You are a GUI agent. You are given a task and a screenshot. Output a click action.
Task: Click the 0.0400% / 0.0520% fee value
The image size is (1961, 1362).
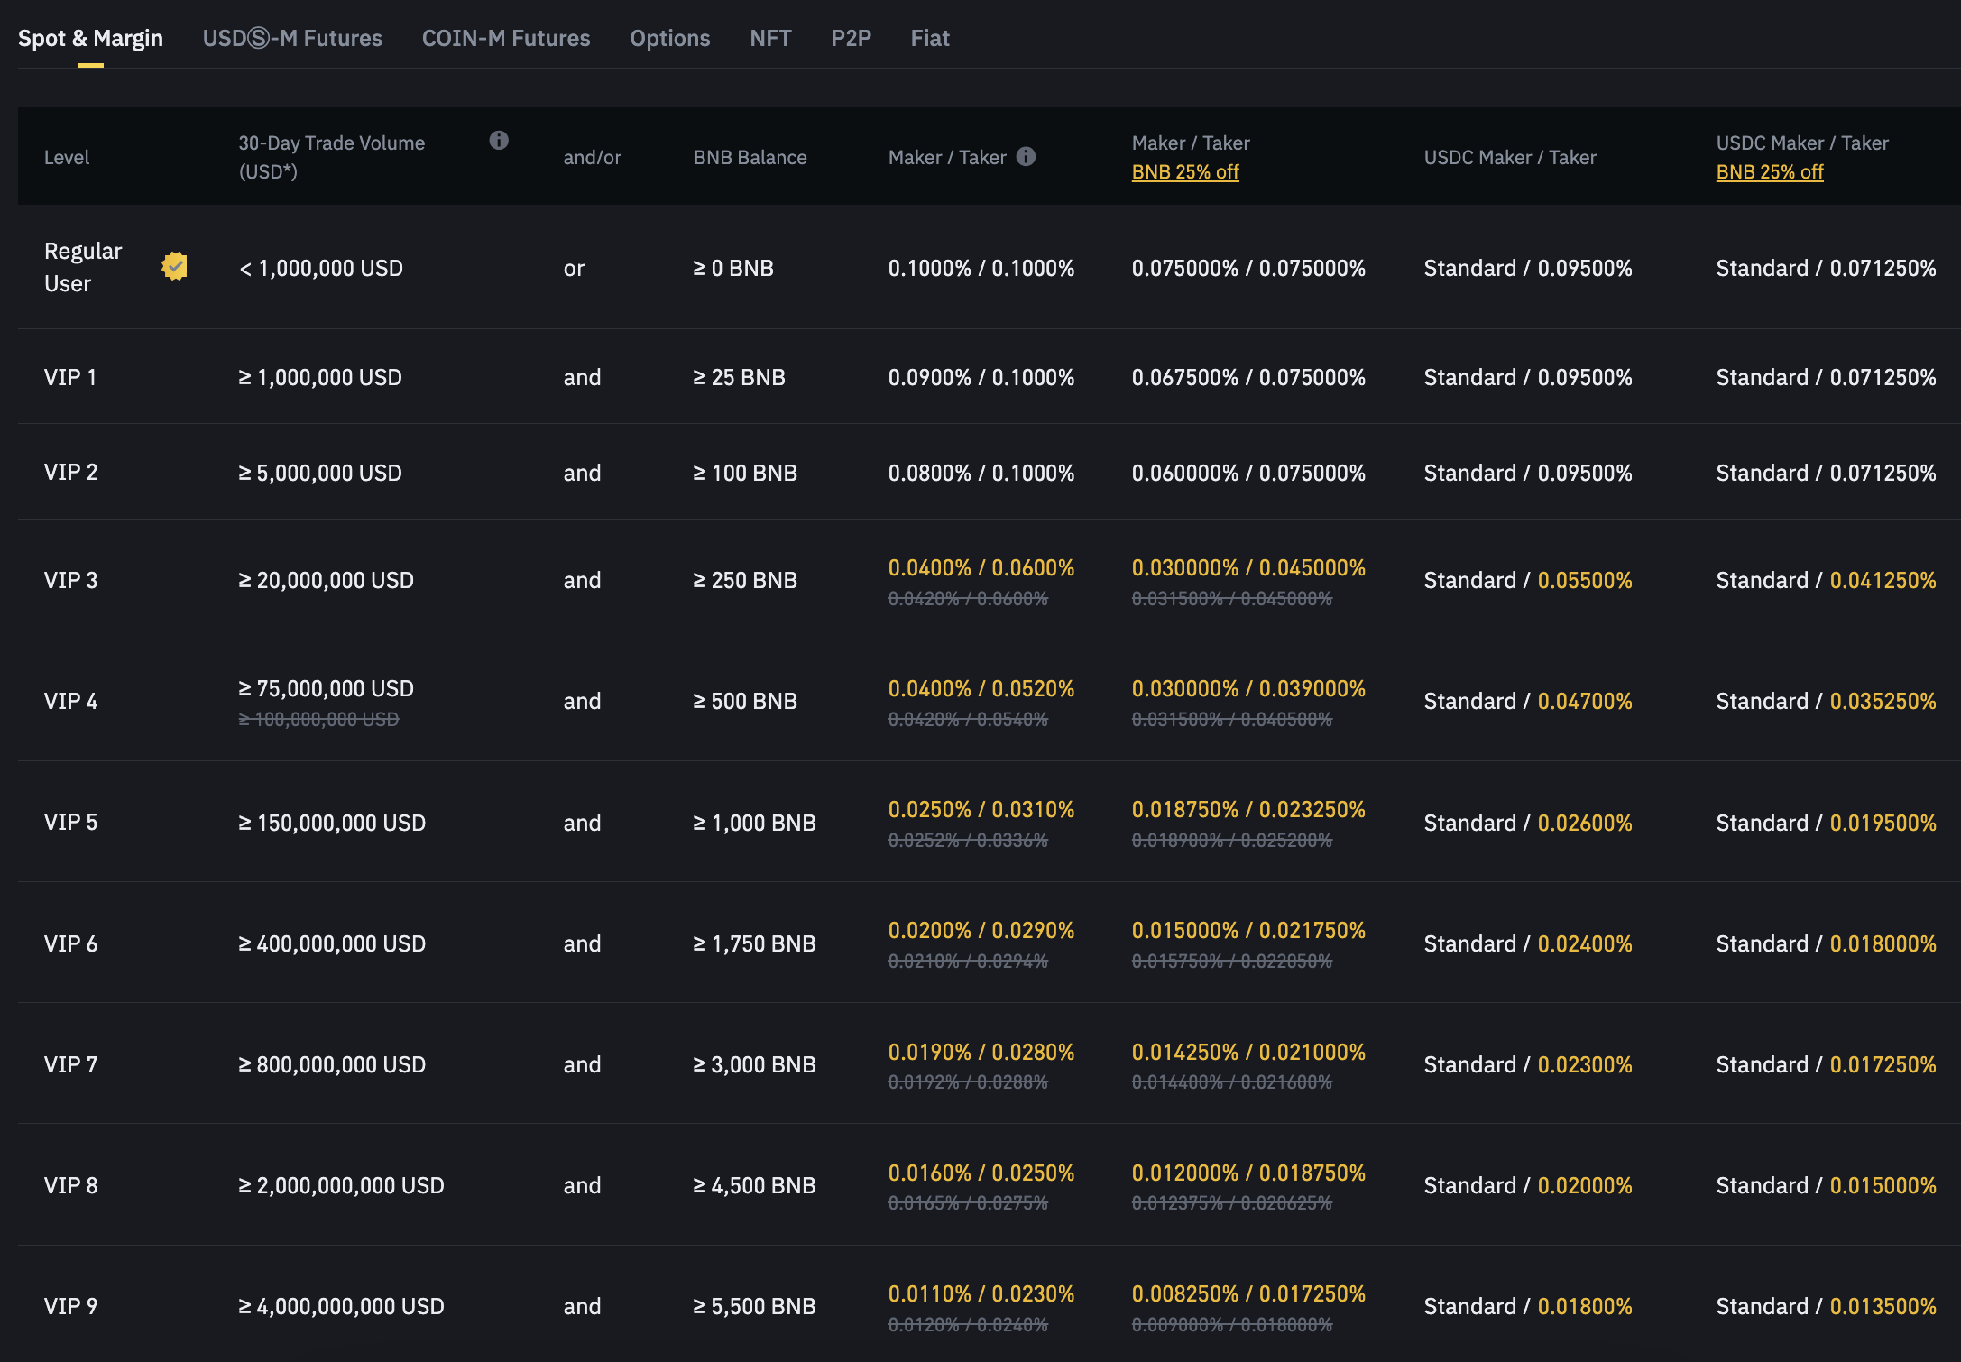[x=981, y=688]
